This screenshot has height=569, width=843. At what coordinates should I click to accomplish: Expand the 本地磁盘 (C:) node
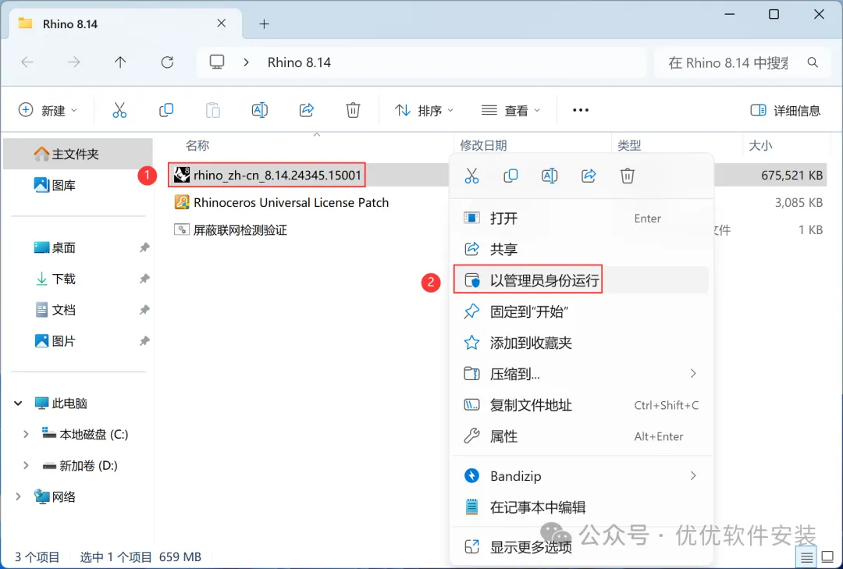coord(25,434)
